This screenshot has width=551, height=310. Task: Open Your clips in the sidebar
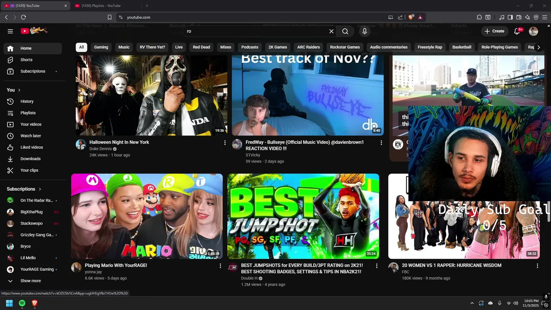(33, 170)
